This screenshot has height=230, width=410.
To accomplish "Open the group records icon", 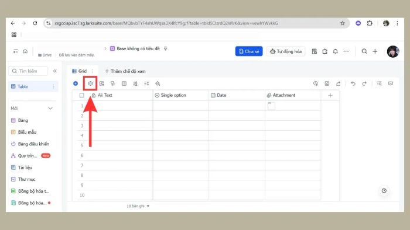I will click(x=124, y=83).
